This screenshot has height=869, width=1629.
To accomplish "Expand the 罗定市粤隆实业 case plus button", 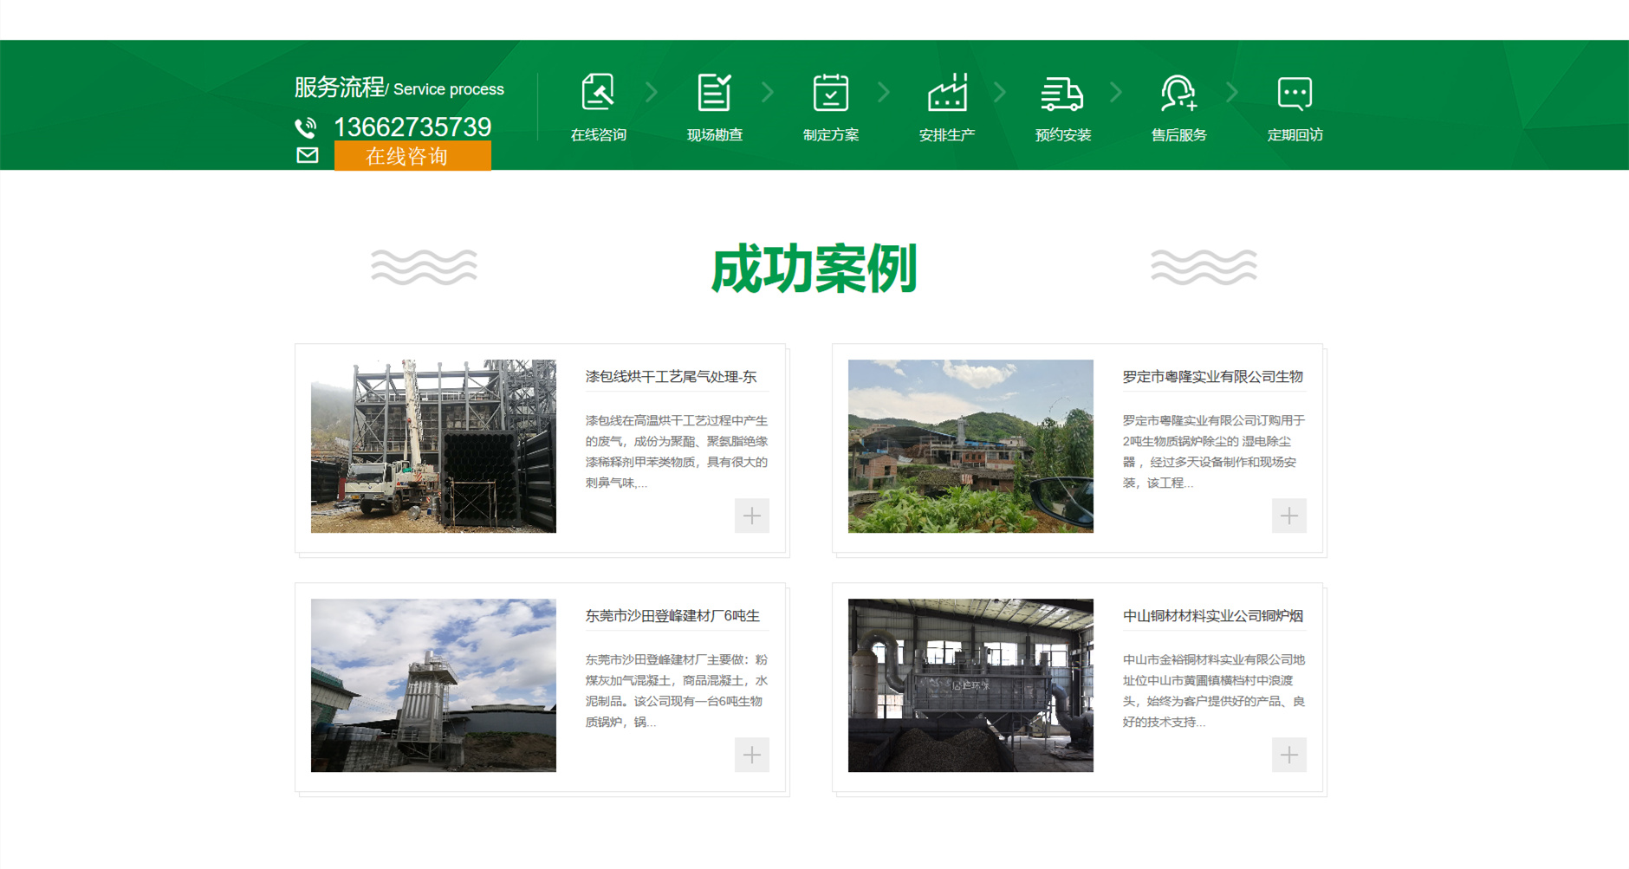I will [x=1288, y=516].
